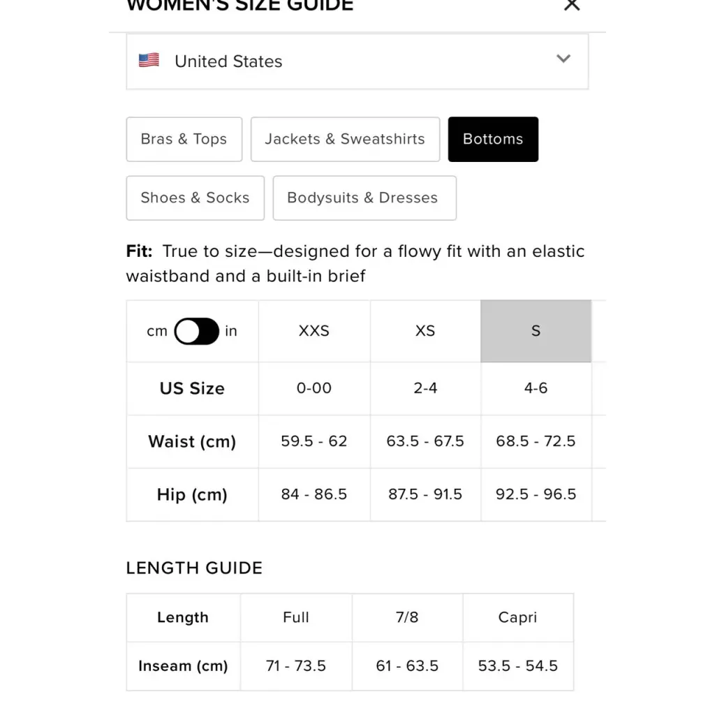Click the 'cm' unit label
715x715 pixels.
click(x=157, y=331)
